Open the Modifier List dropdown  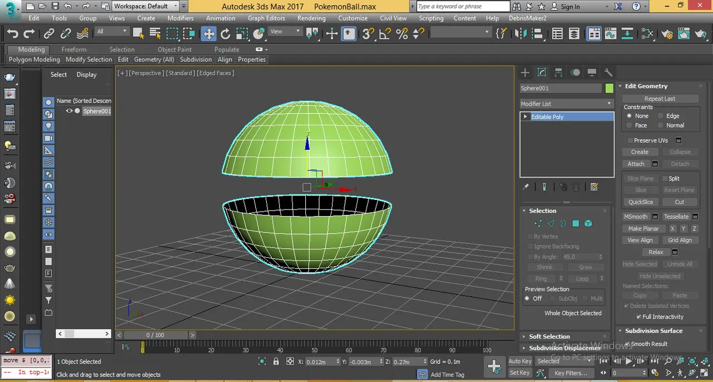tap(567, 104)
